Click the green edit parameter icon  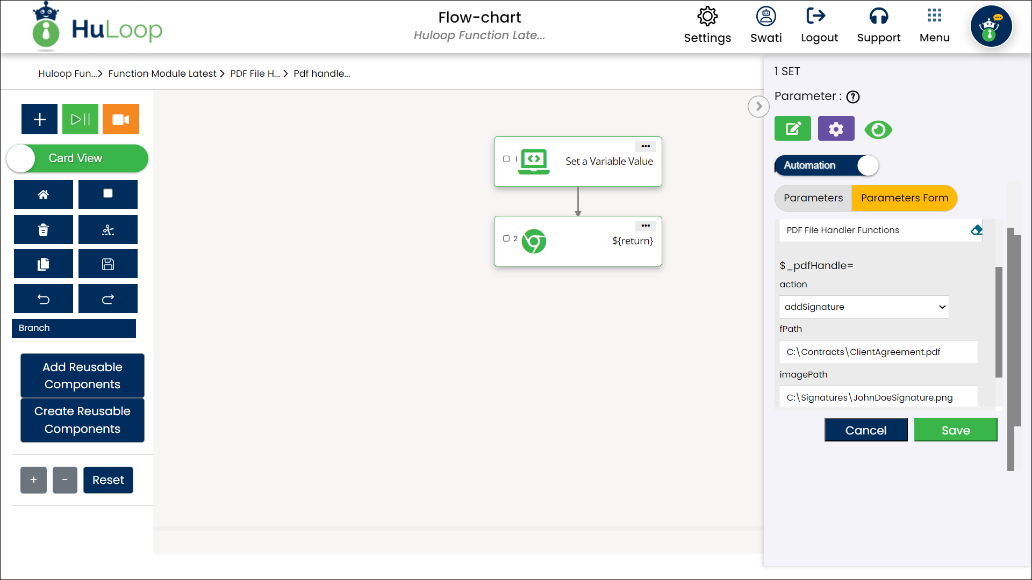pos(793,129)
